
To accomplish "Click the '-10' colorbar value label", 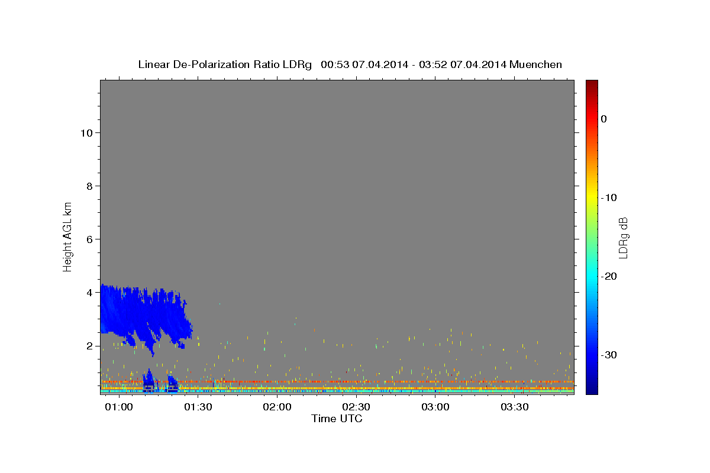I will [609, 197].
